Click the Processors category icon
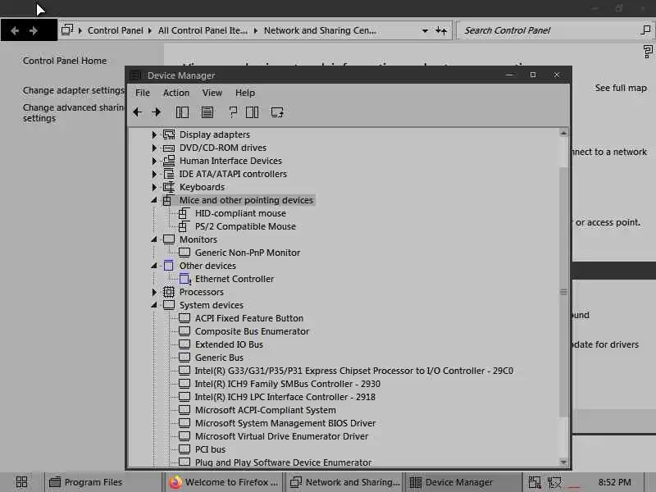656x492 pixels. tap(169, 292)
